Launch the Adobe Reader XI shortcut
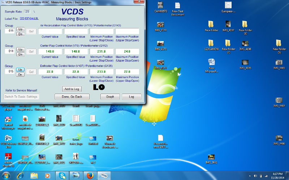The image size is (289, 180). [x=8, y=160]
